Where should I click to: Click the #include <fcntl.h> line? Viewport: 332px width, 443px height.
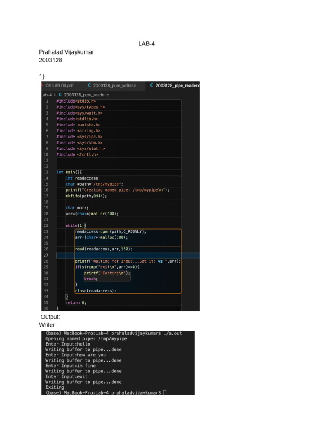[77, 154]
